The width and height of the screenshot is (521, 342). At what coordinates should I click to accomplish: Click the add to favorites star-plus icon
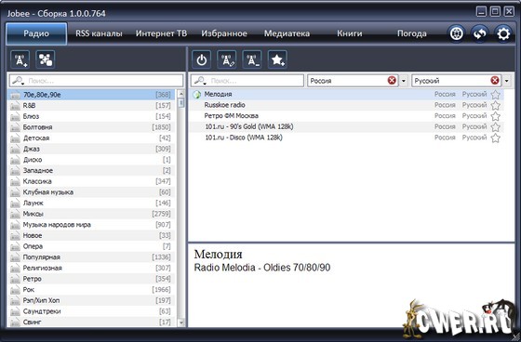click(277, 59)
